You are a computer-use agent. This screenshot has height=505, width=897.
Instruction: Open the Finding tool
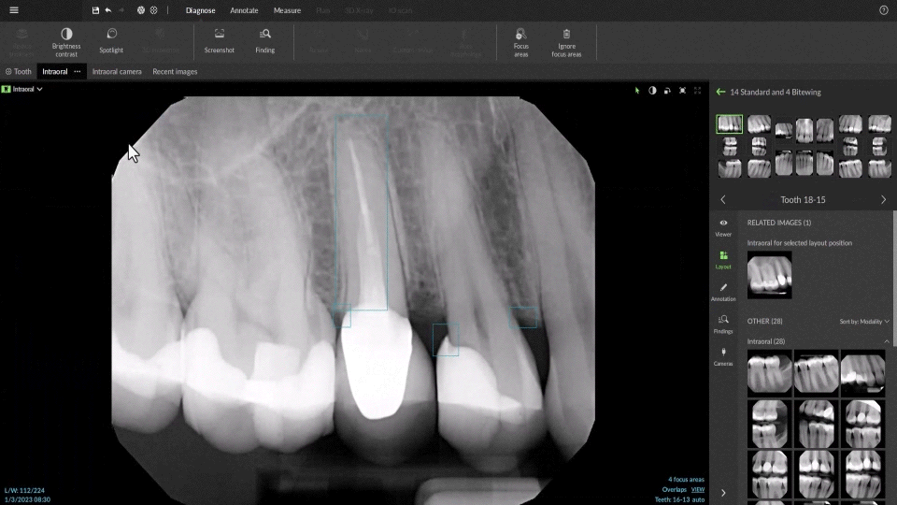(264, 41)
